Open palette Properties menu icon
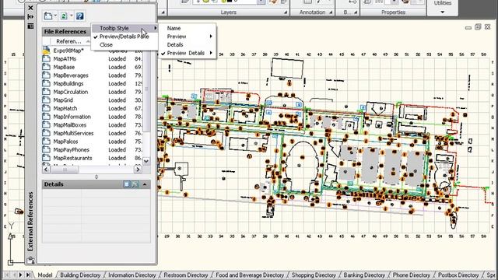 pyautogui.click(x=30, y=26)
